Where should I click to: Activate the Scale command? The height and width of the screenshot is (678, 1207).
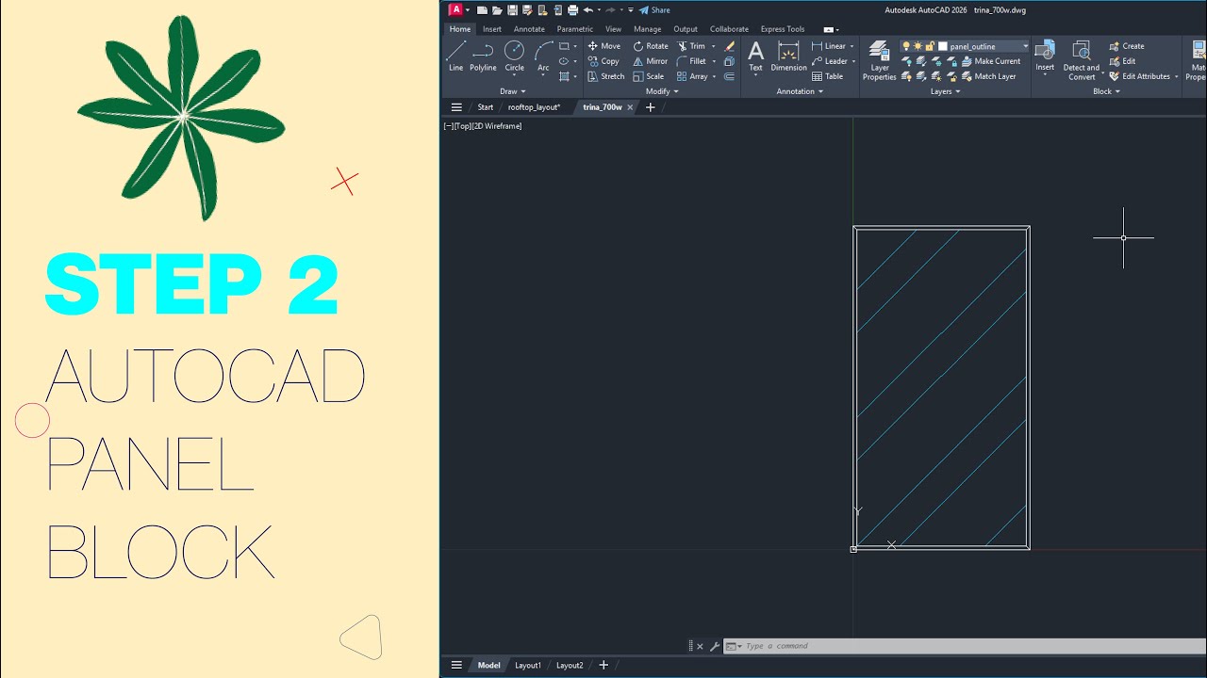pos(649,76)
